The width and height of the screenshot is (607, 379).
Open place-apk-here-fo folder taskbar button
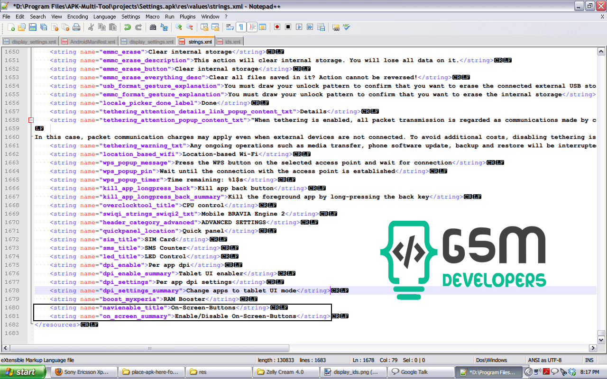point(151,372)
